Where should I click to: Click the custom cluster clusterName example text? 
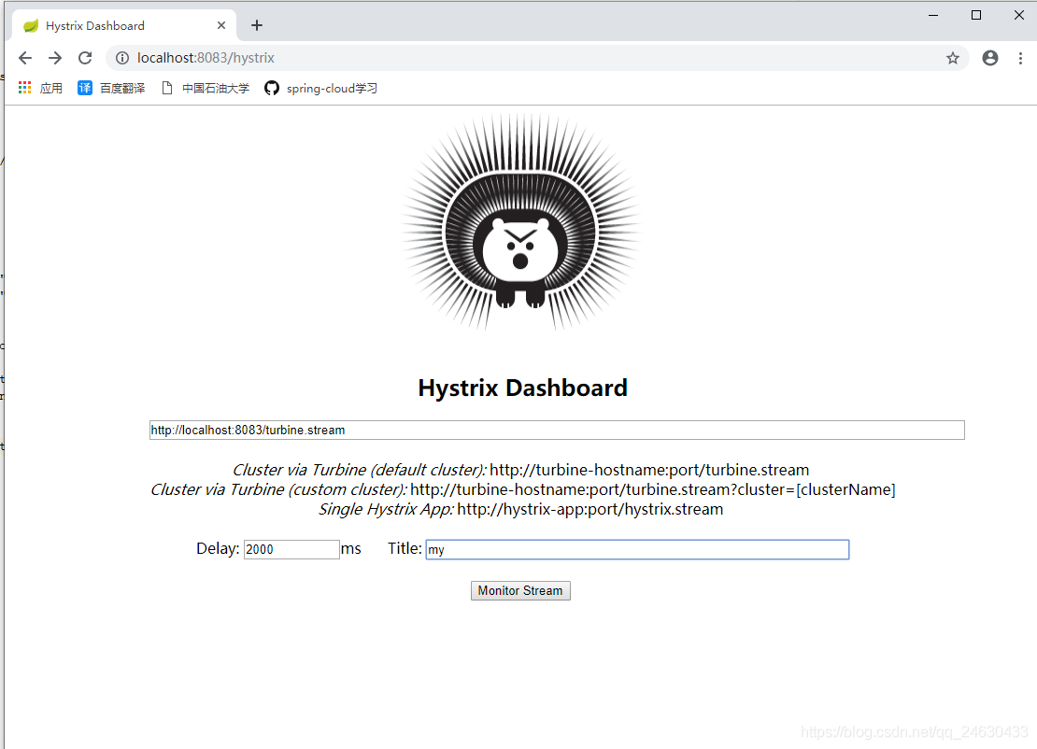522,489
